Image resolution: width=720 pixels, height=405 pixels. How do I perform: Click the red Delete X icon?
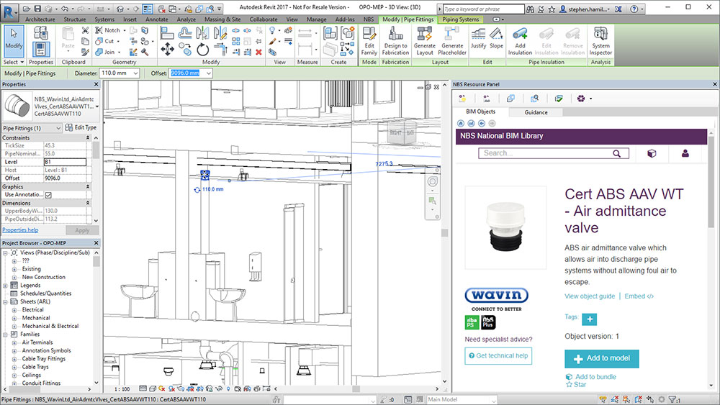(258, 53)
